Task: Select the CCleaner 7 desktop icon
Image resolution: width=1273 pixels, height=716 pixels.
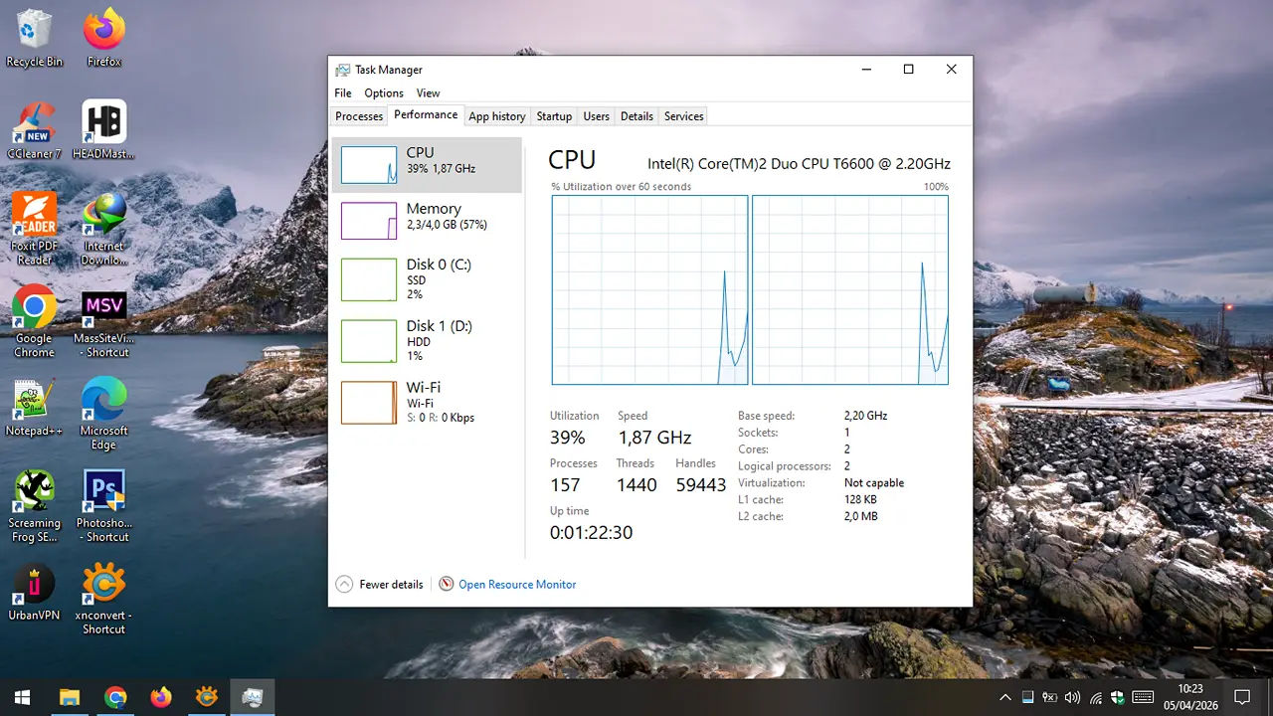Action: click(34, 130)
